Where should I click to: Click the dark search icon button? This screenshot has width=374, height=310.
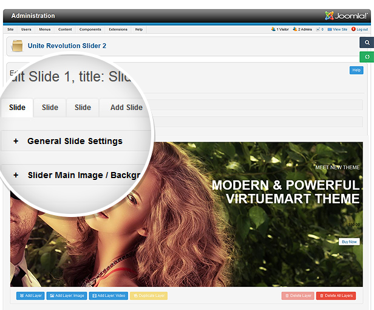point(366,43)
